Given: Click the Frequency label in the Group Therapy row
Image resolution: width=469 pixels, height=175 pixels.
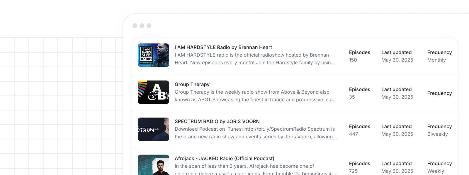Looking at the screenshot, I should (439, 93).
